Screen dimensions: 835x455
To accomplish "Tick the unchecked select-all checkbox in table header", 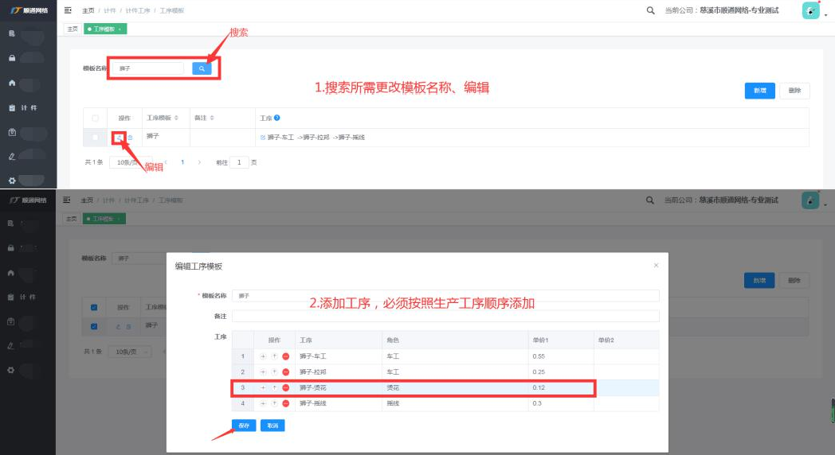I will pos(95,118).
